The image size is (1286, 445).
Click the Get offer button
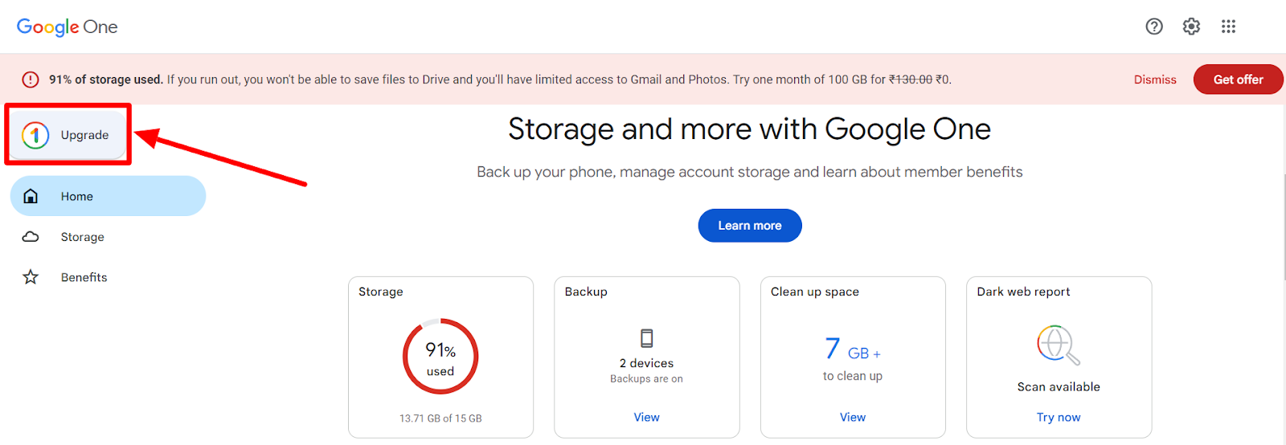point(1238,80)
